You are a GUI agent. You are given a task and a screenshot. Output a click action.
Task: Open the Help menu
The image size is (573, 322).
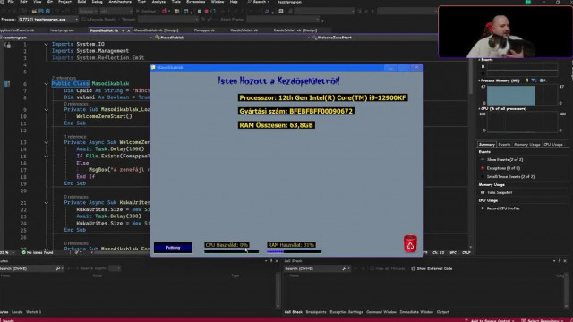point(234,2)
